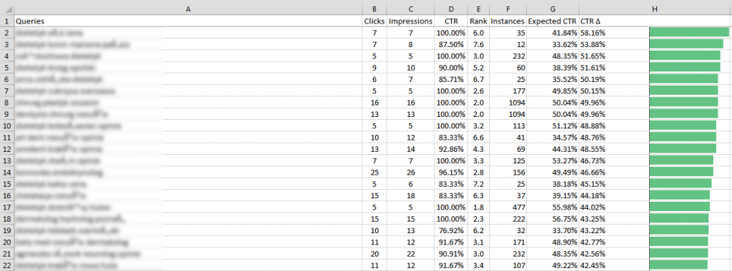The width and height of the screenshot is (732, 271).
Task: Click the Expected CTR value 53.27%
Action: point(564,160)
